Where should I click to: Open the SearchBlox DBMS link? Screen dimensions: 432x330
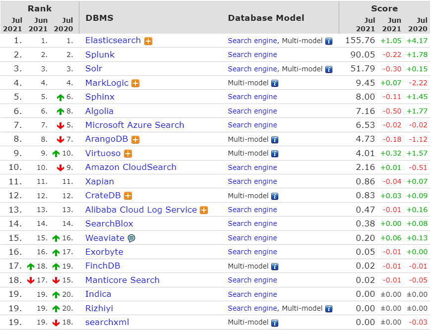pos(109,224)
